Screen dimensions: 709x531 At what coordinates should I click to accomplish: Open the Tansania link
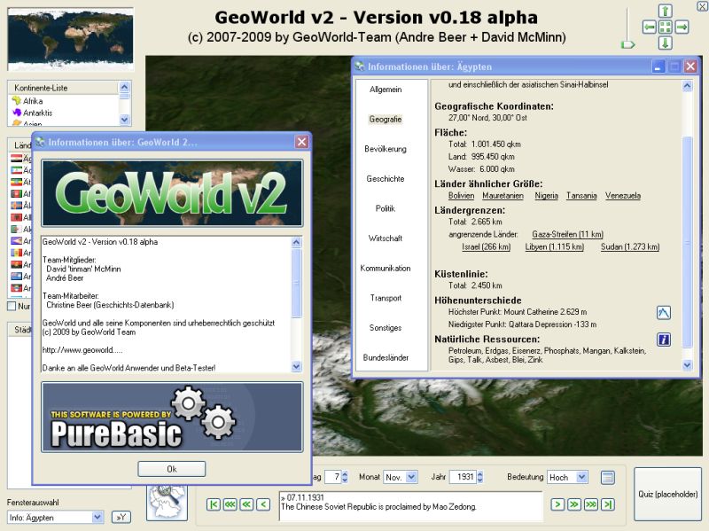coord(581,196)
